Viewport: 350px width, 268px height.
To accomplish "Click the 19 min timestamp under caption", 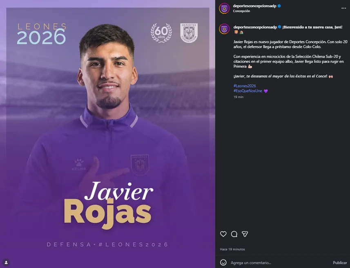I will [x=239, y=97].
